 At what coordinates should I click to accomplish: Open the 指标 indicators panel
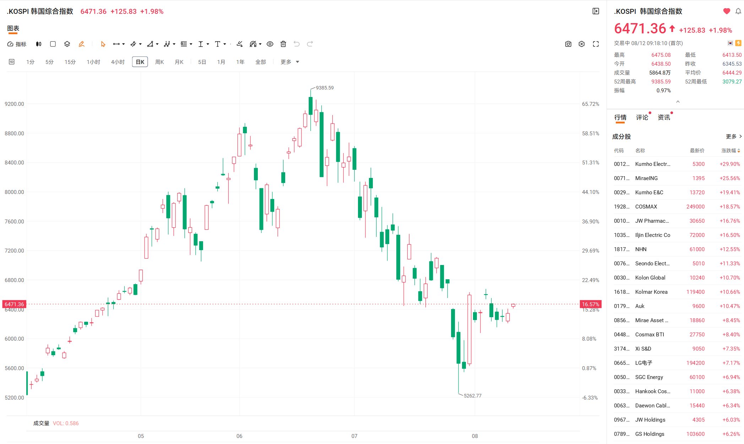click(17, 44)
